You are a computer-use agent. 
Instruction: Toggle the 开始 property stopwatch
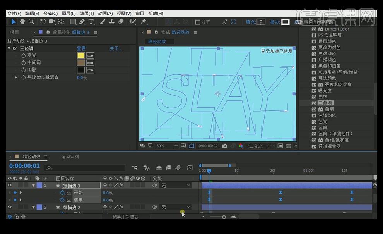click(x=62, y=193)
